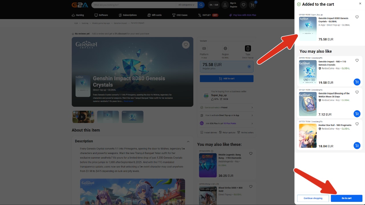Wishlist the Mobile Legends Bang Bang item
This screenshot has width=365, height=205.
pyautogui.click(x=251, y=153)
